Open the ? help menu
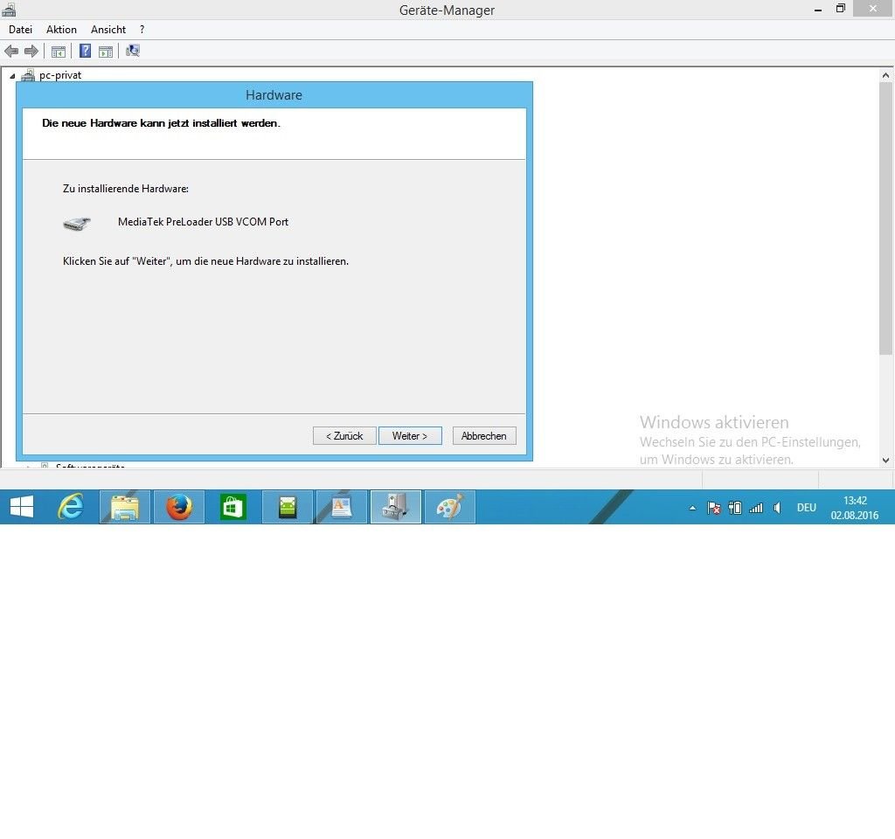The width and height of the screenshot is (895, 839). 142,30
